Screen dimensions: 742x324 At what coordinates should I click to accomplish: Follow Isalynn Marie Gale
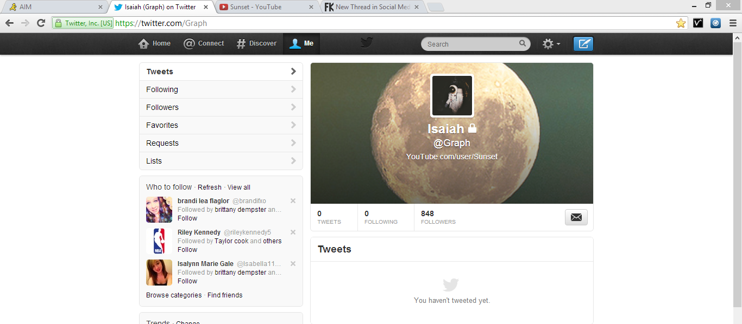187,281
